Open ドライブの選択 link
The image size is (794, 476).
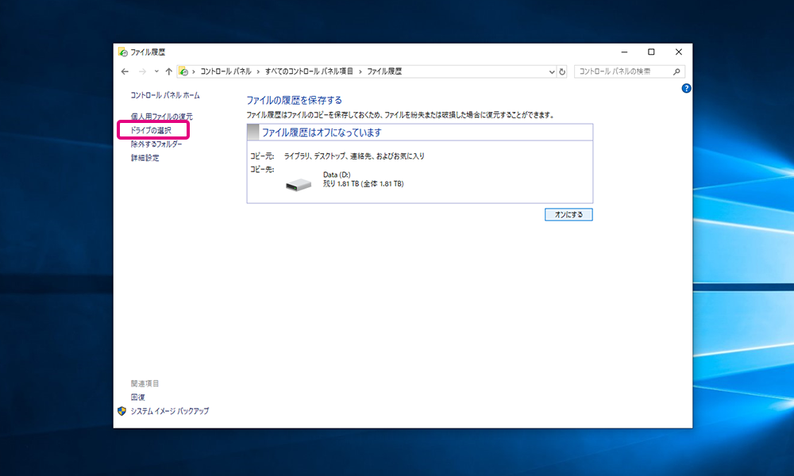[x=151, y=130]
